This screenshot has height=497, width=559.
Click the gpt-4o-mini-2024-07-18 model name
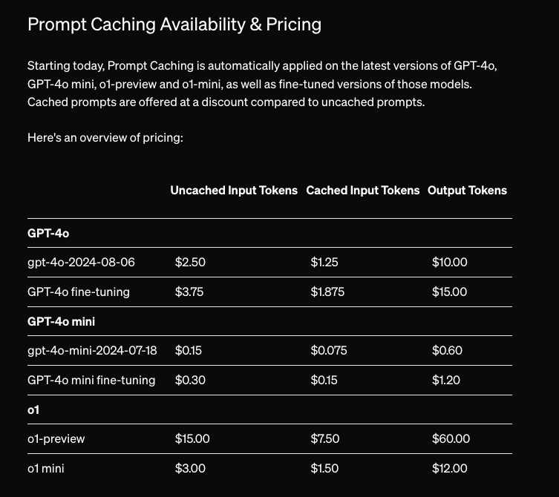(x=92, y=351)
